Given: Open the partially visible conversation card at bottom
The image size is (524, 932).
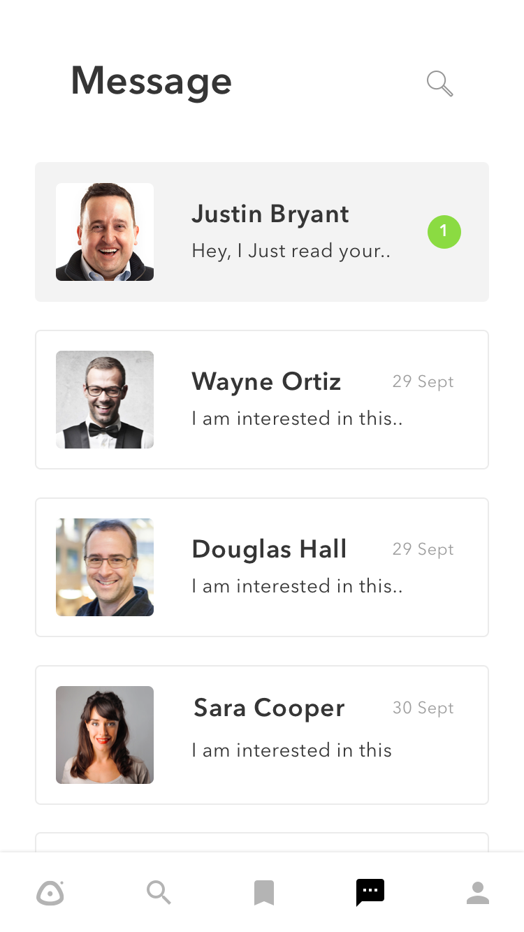Looking at the screenshot, I should tap(262, 842).
